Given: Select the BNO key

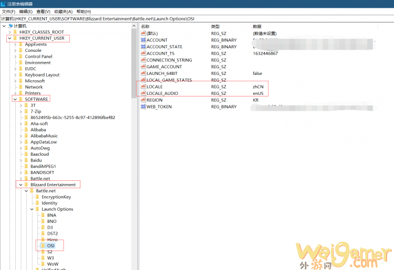Looking at the screenshot, I should point(52,221).
